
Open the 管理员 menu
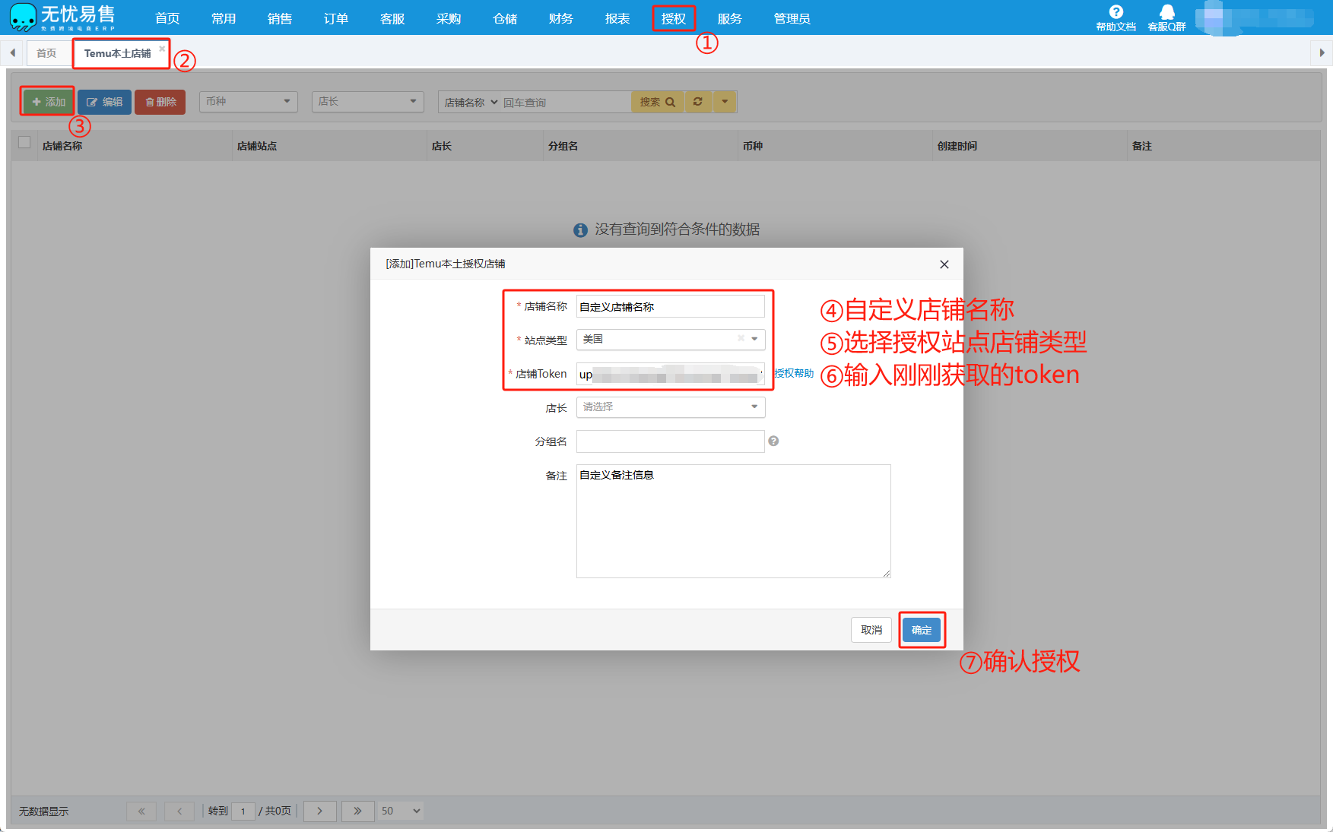(792, 18)
